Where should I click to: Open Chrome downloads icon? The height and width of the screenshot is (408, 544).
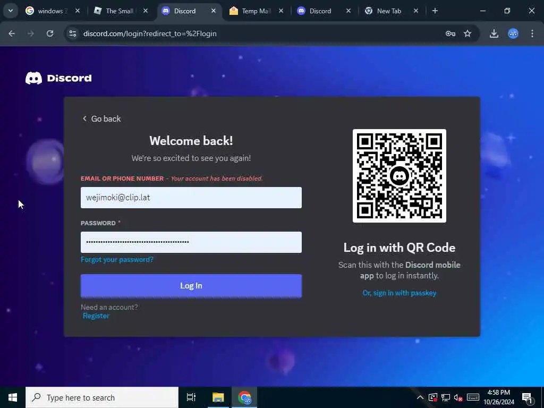point(494,33)
